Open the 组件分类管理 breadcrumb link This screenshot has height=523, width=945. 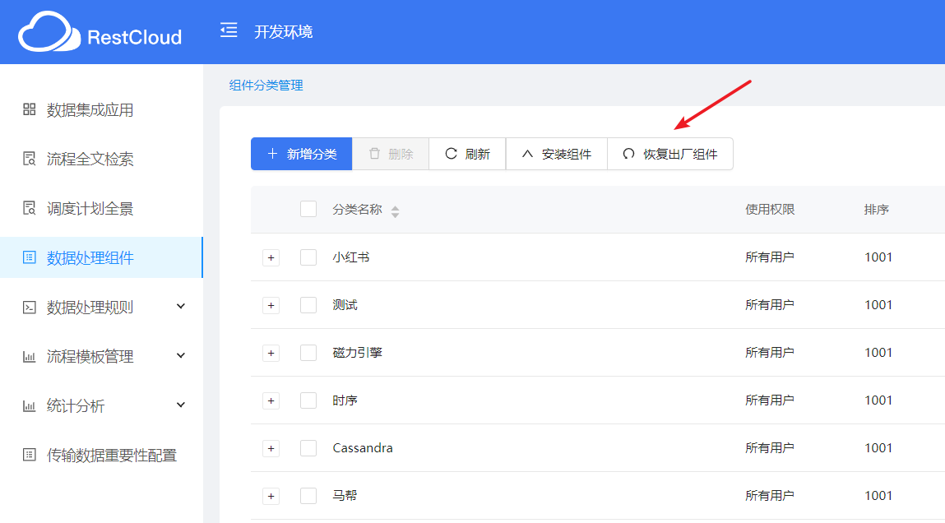tap(265, 85)
